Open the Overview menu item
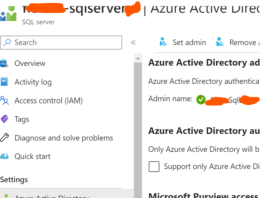Image resolution: width=260 pixels, height=198 pixels. [x=30, y=64]
